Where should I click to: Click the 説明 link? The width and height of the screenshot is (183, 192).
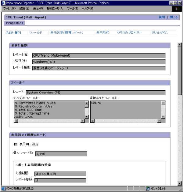[x=162, y=17]
